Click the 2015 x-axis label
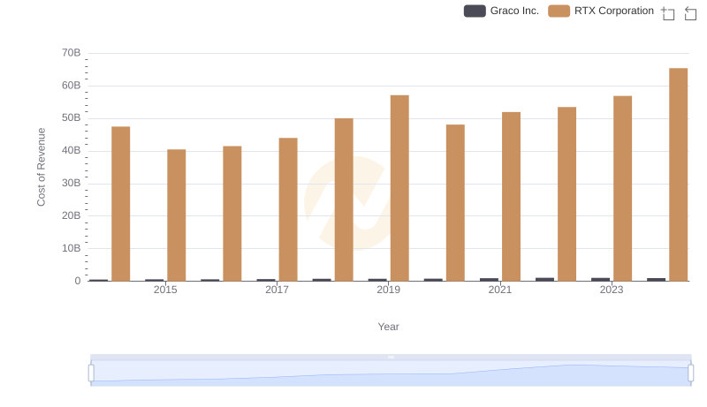Image resolution: width=707 pixels, height=407 pixels. 165,290
